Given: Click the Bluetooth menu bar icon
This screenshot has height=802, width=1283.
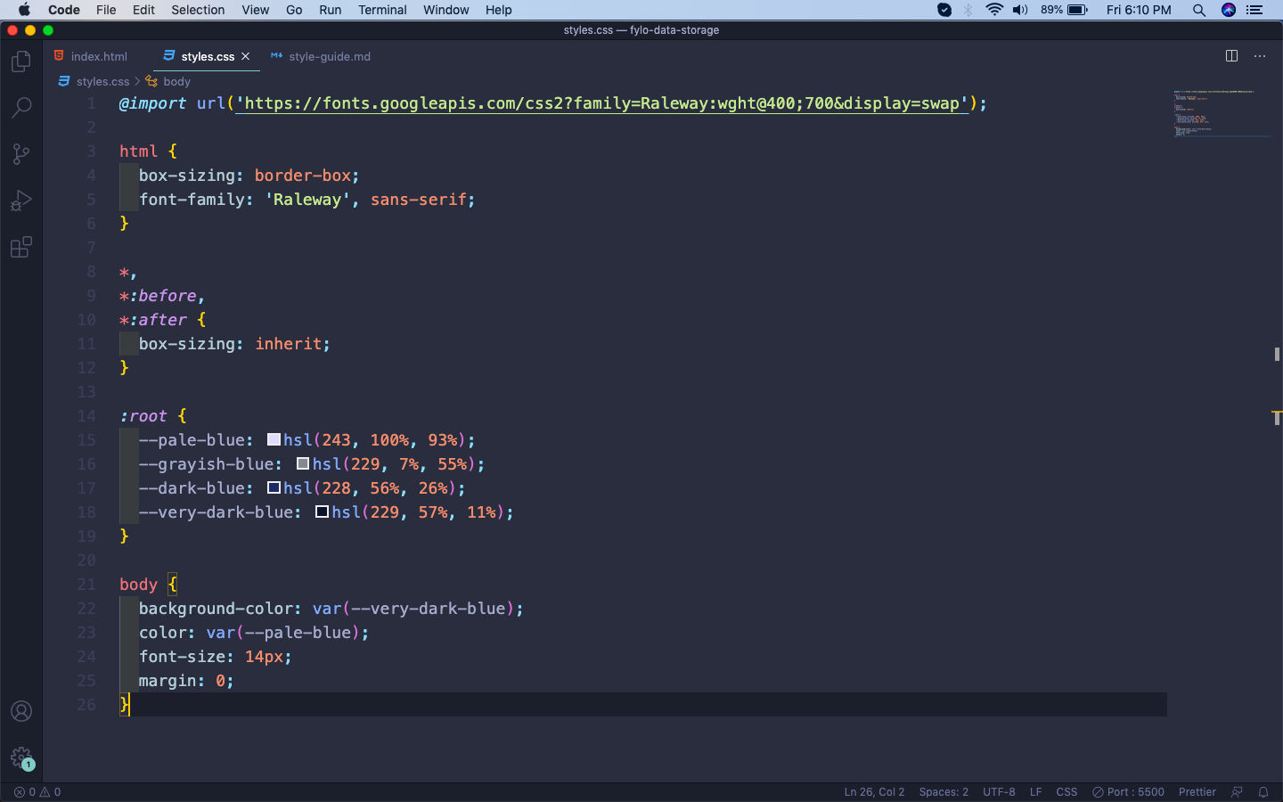Looking at the screenshot, I should coord(968,10).
